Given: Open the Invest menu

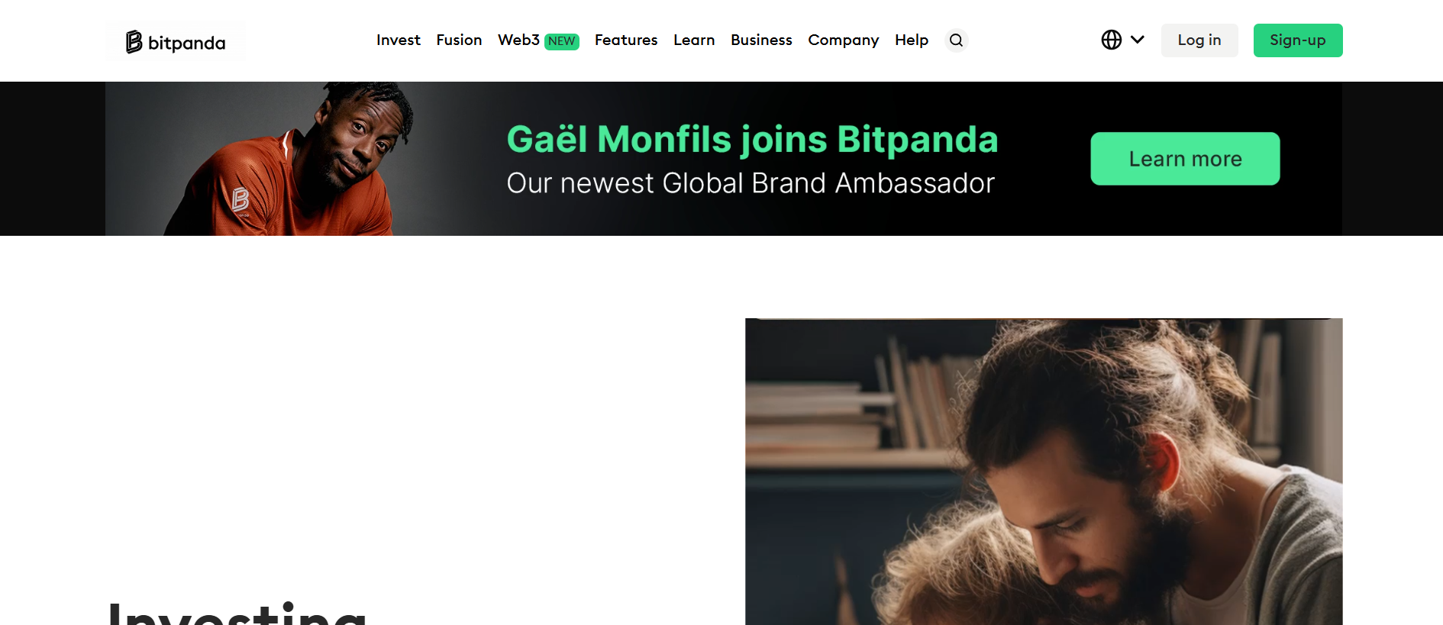Looking at the screenshot, I should click(x=399, y=40).
